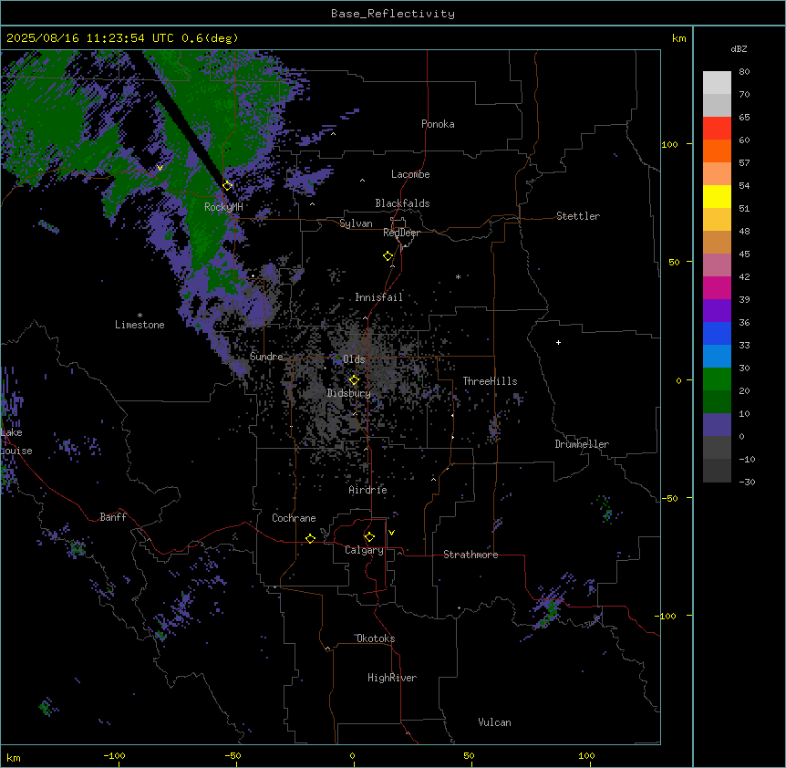Viewport: 786px width, 768px height.
Task: Click the 0 tick on bottom axis
Action: pos(352,756)
